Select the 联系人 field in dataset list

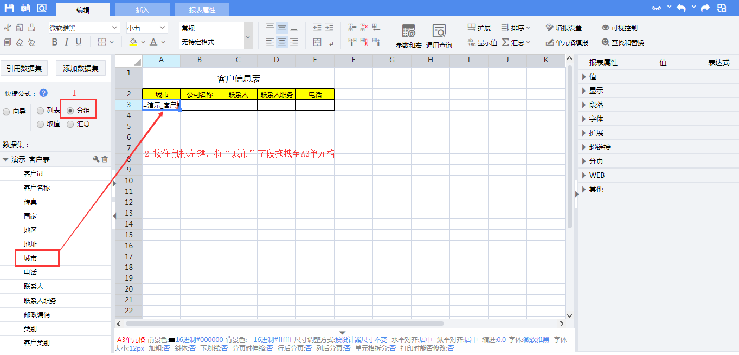pos(34,286)
